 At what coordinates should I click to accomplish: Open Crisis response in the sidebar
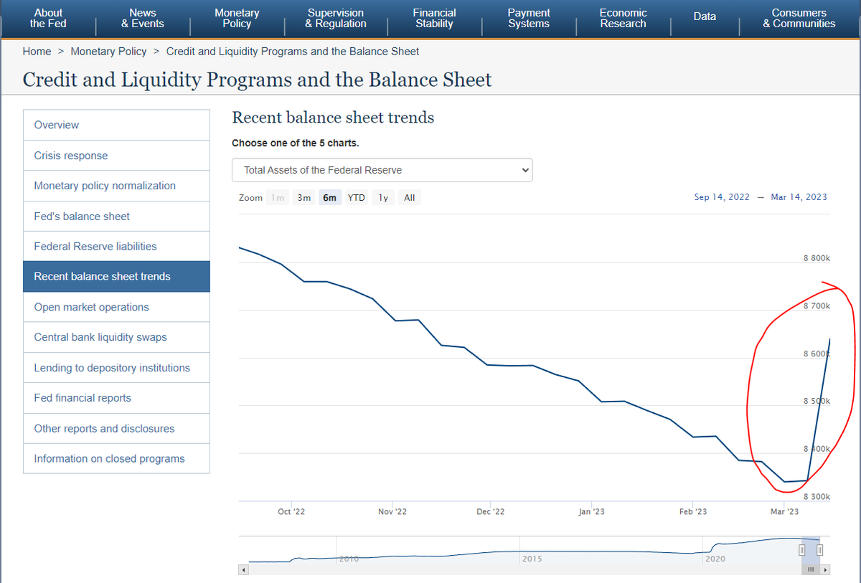[116, 156]
